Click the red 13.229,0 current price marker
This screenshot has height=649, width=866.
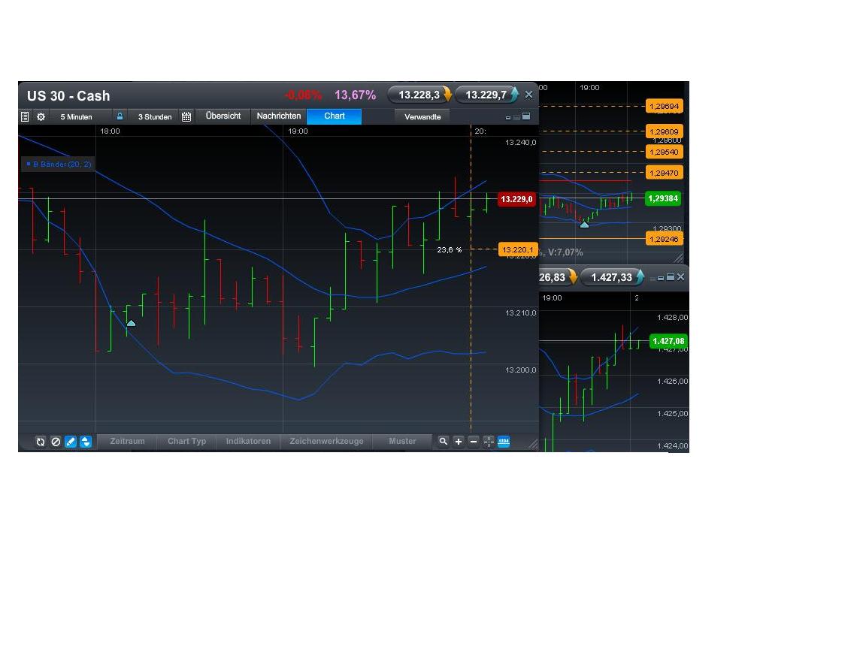pyautogui.click(x=517, y=199)
